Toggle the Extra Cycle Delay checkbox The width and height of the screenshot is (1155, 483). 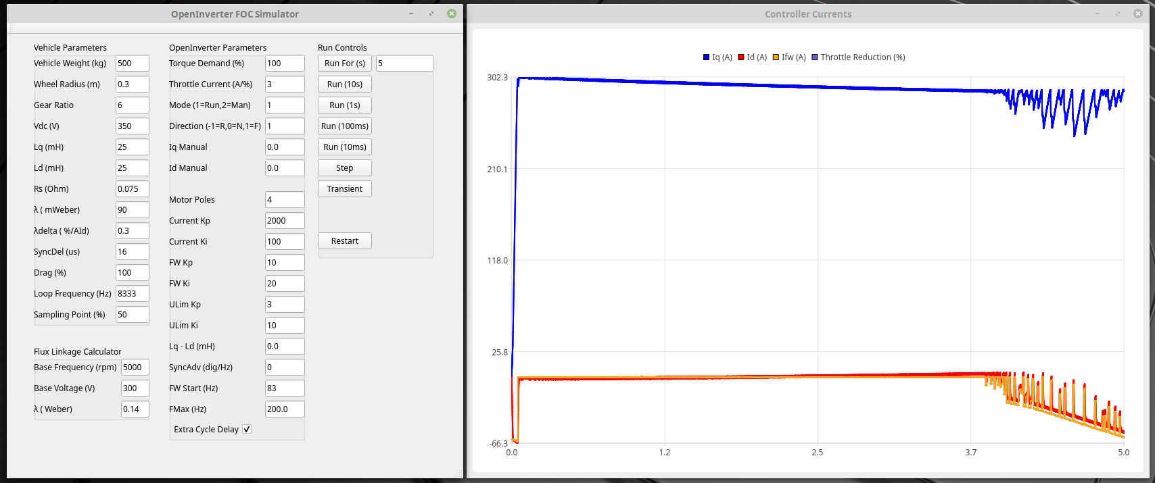247,430
